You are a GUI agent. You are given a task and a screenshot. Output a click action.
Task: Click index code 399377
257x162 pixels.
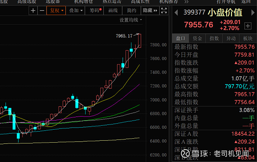coord(194,12)
